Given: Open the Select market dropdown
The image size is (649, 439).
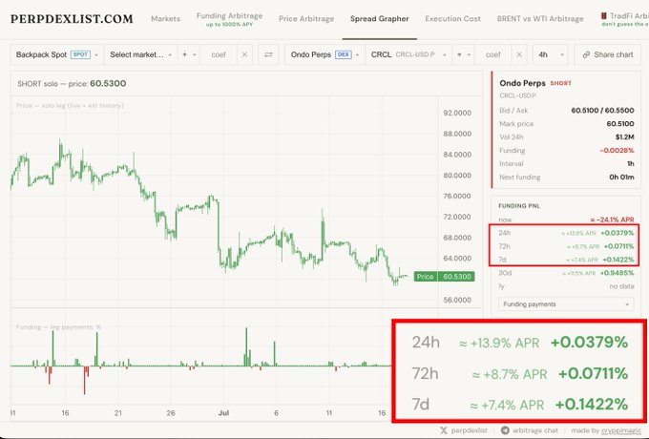Looking at the screenshot, I should pyautogui.click(x=140, y=54).
